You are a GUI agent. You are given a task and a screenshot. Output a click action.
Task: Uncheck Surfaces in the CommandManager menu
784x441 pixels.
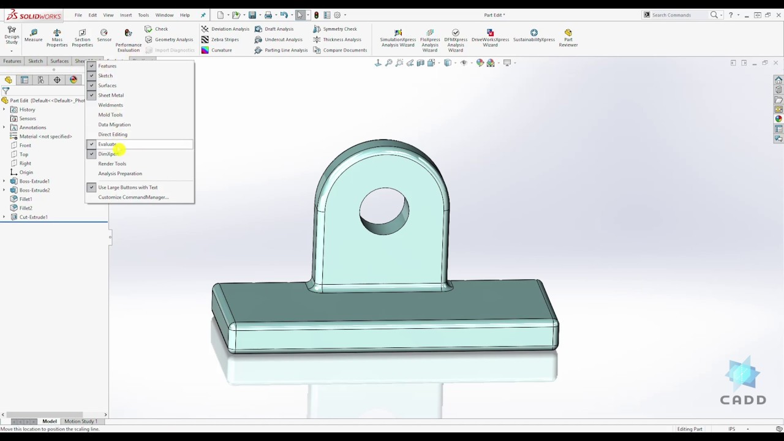point(140,85)
